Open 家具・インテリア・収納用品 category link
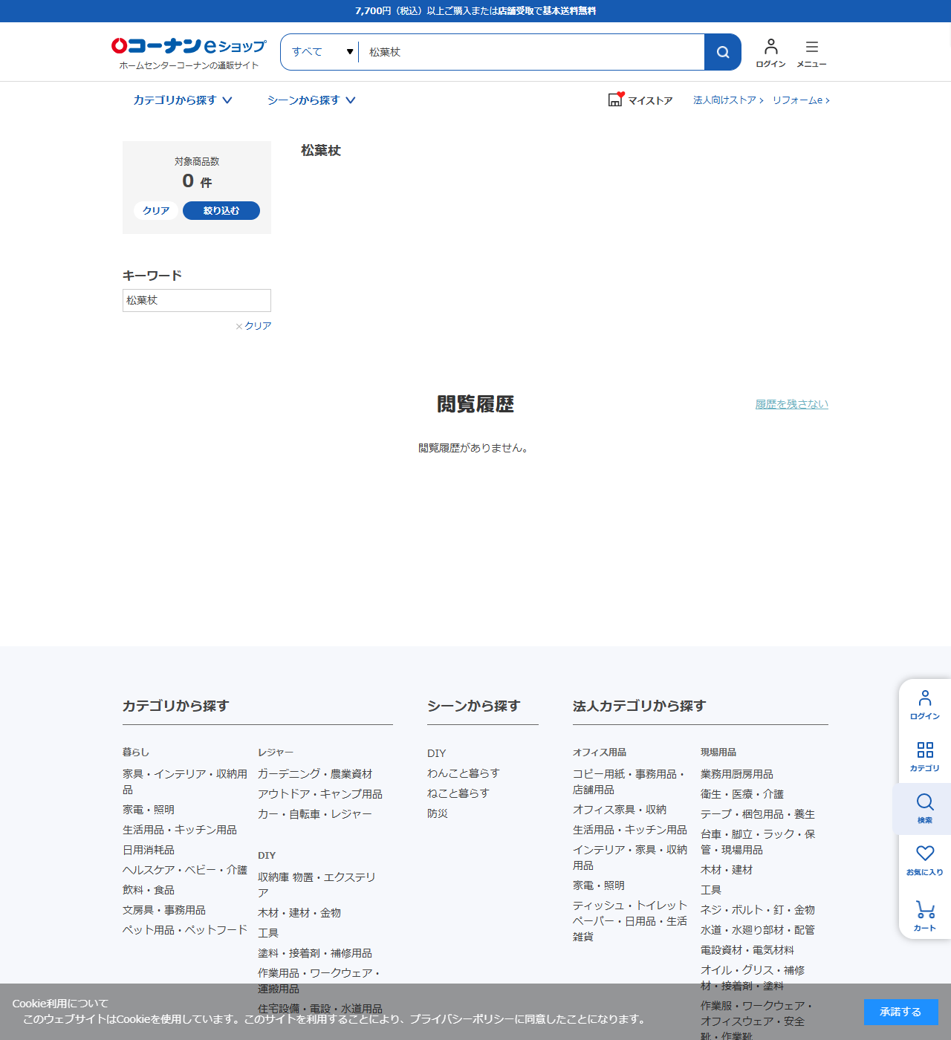This screenshot has height=1040, width=951. pos(185,781)
